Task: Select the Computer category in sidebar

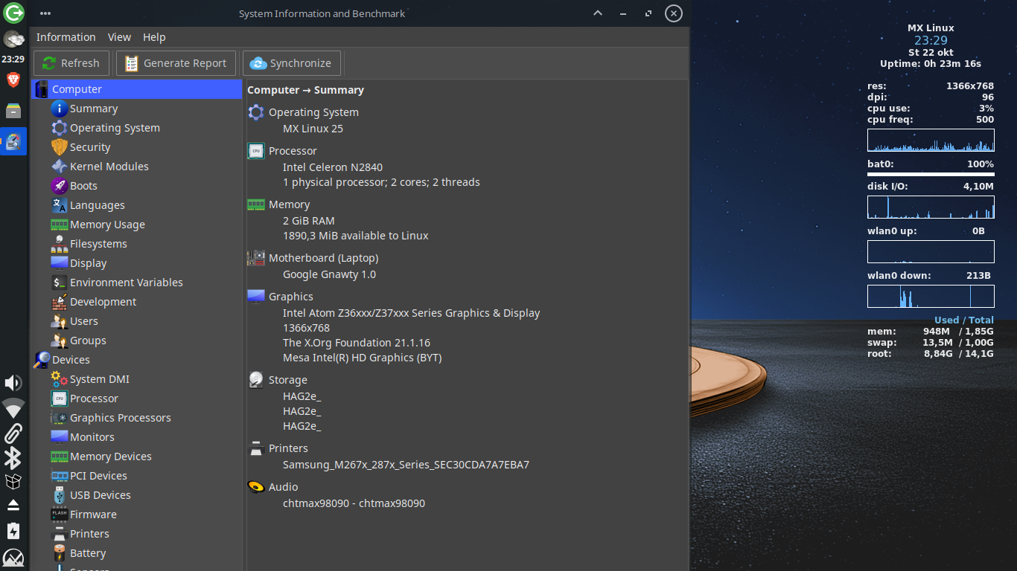Action: (138, 89)
